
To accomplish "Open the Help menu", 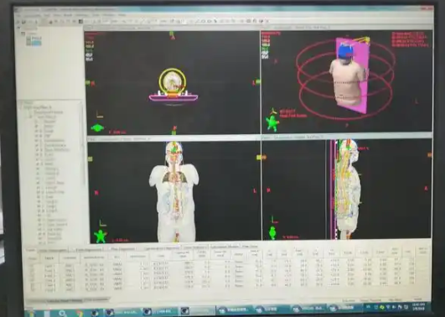I will tap(122, 15).
